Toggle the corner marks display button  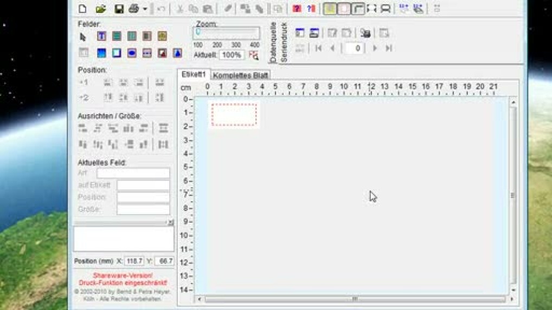[371, 9]
